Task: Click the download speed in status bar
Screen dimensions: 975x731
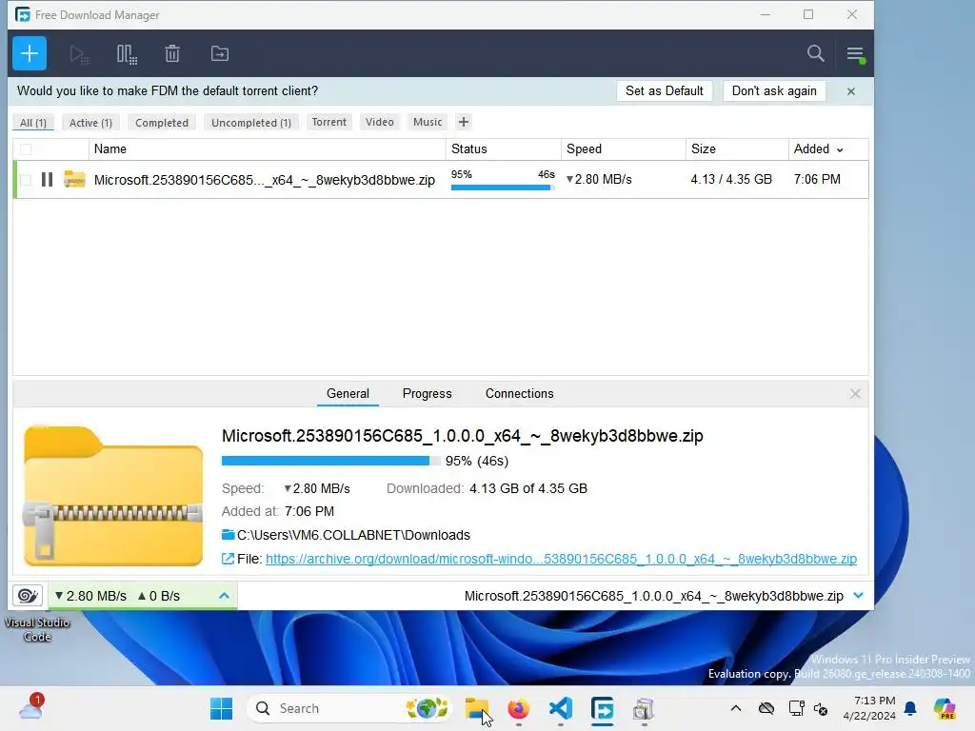Action: pyautogui.click(x=90, y=596)
